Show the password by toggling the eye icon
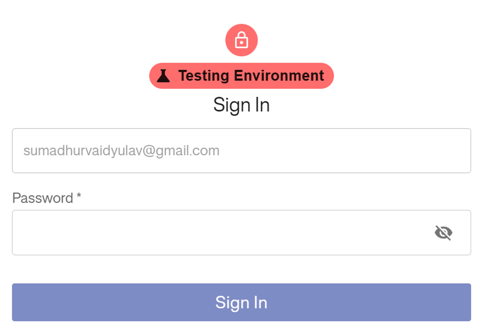This screenshot has height=334, width=480. [444, 232]
